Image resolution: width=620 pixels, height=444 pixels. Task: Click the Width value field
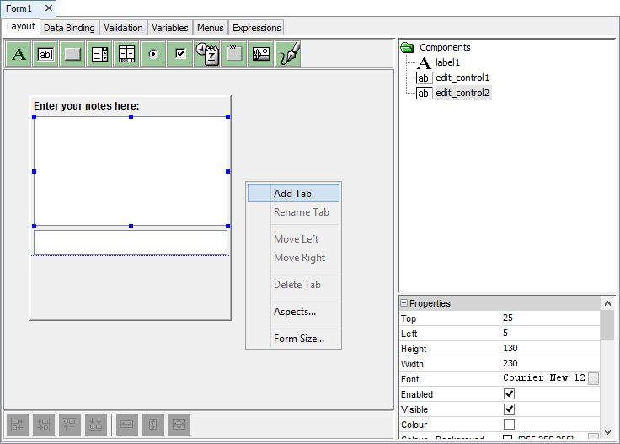pyautogui.click(x=548, y=364)
